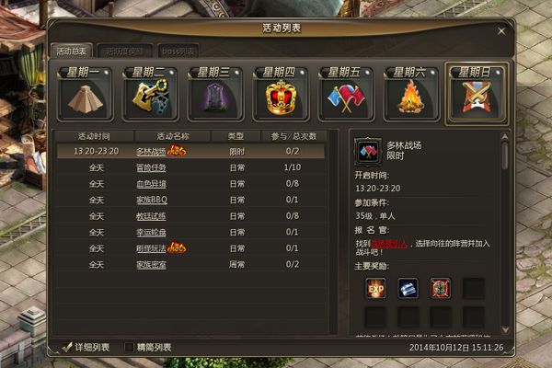Click the detail panel scroll-up arrow
Screen dimensions: 552x368
(505, 136)
